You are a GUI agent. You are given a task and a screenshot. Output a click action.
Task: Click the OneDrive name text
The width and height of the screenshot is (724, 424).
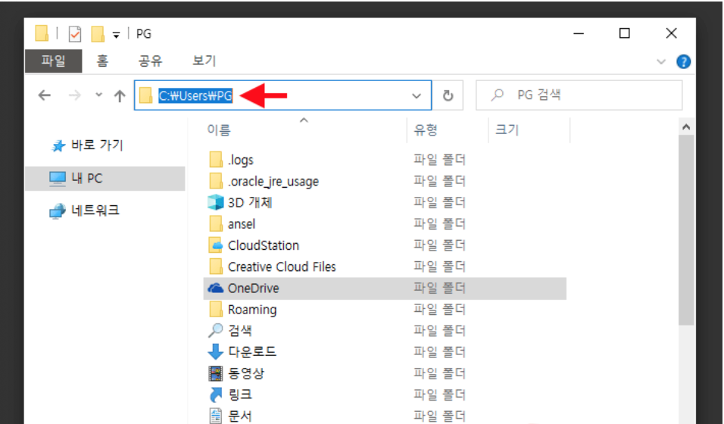tap(254, 288)
